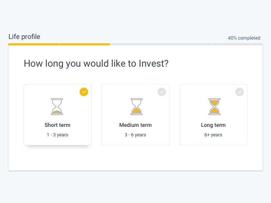Image resolution: width=271 pixels, height=203 pixels.
Task: Pick the 6+ years option
Action: point(213,135)
